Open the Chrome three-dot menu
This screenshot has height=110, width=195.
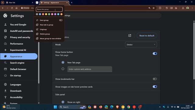coord(192,8)
